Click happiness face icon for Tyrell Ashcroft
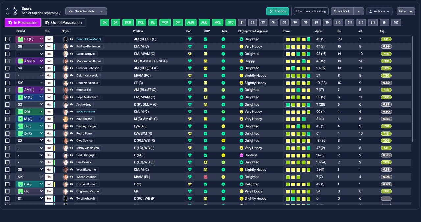Viewport: 421px width, 222px height. coord(241,199)
